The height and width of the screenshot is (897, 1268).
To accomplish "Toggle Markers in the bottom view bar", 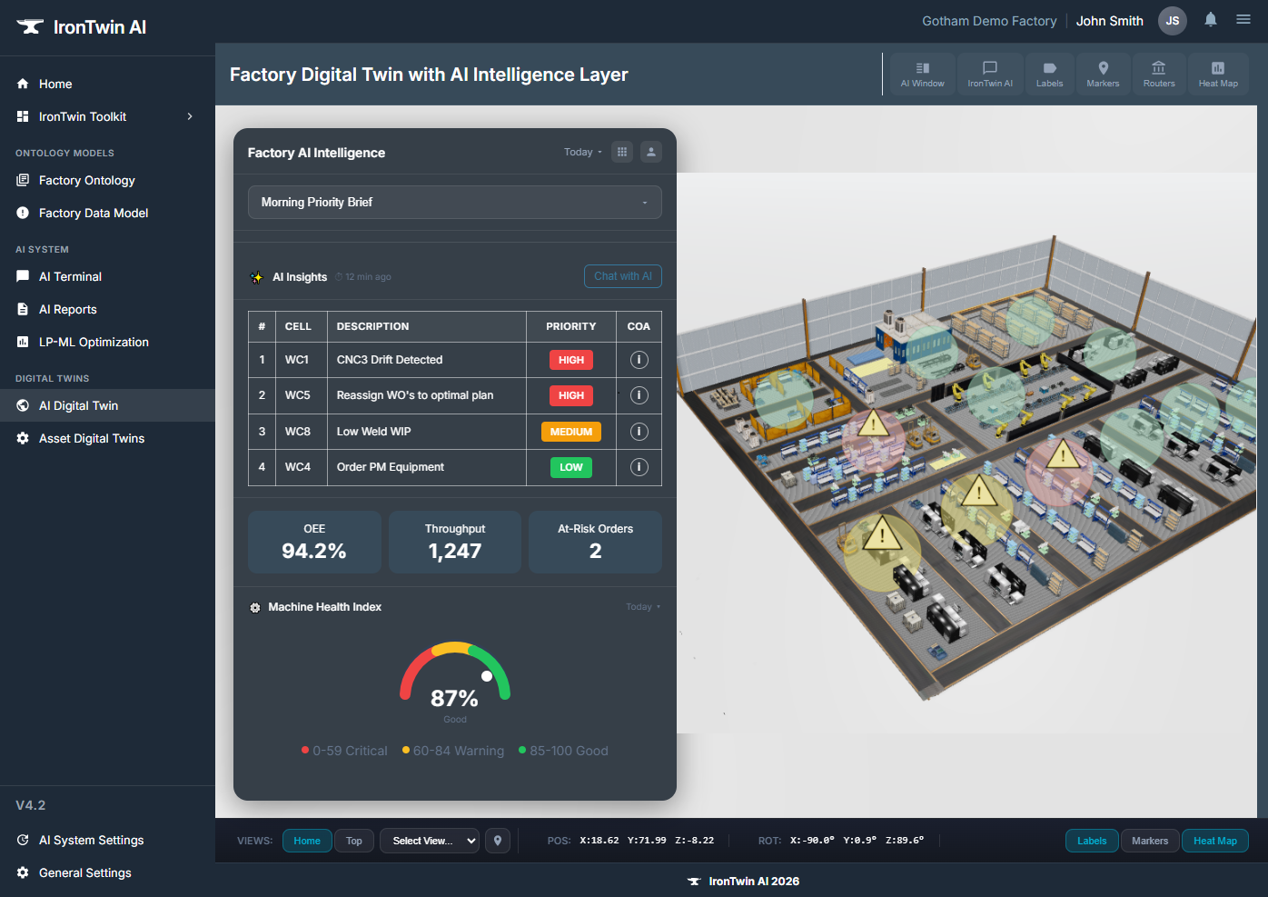I will [x=1150, y=841].
